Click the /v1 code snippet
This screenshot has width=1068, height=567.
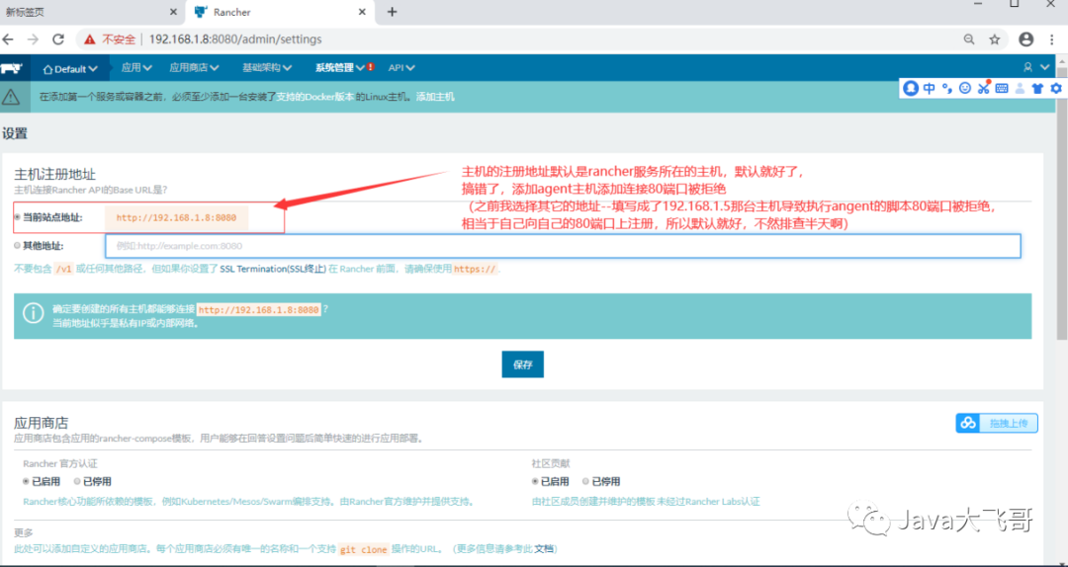click(64, 269)
